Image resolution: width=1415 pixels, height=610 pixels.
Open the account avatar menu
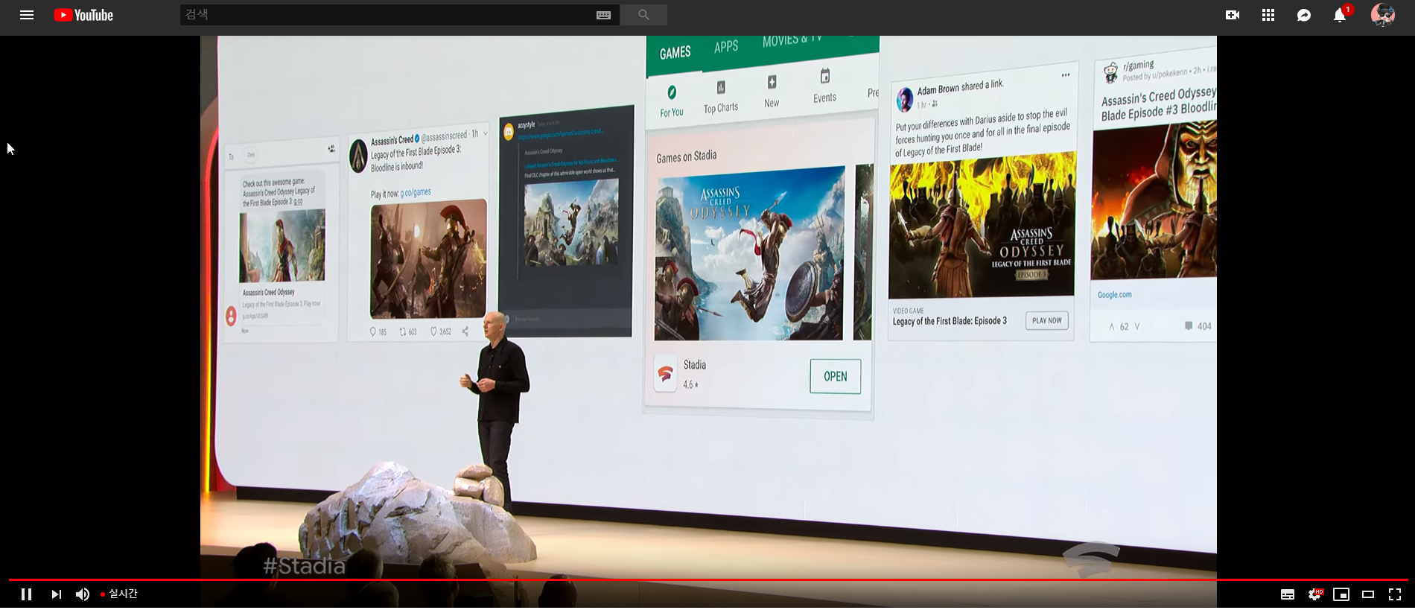point(1383,15)
